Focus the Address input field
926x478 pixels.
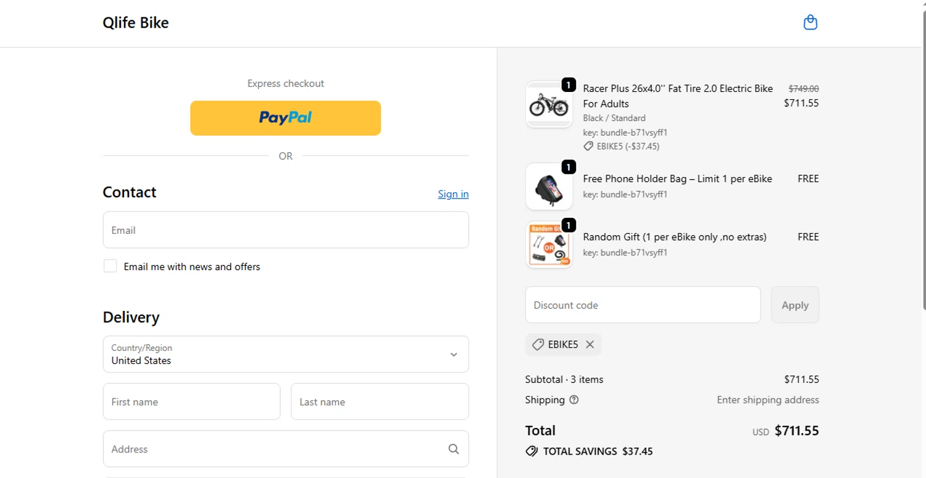click(x=286, y=449)
